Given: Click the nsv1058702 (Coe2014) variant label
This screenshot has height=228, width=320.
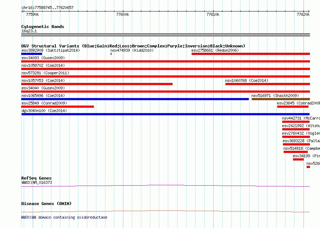Looking at the screenshot, I should click(43, 65).
